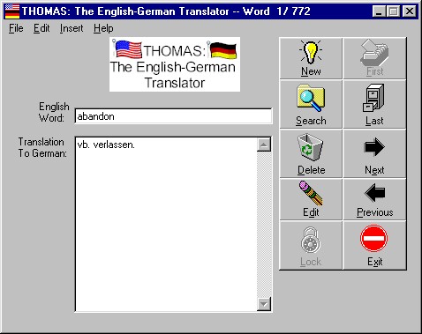Click the "vb. verlassen." translation text
Viewport: 422px width, 334px height.
[106, 145]
